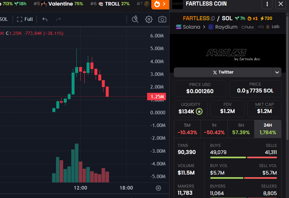Click the -38.11% candle change readout

pyautogui.click(x=53, y=33)
